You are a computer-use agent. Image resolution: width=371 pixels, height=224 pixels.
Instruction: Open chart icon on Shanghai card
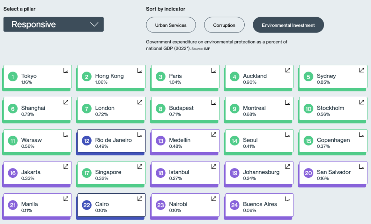click(x=66, y=102)
